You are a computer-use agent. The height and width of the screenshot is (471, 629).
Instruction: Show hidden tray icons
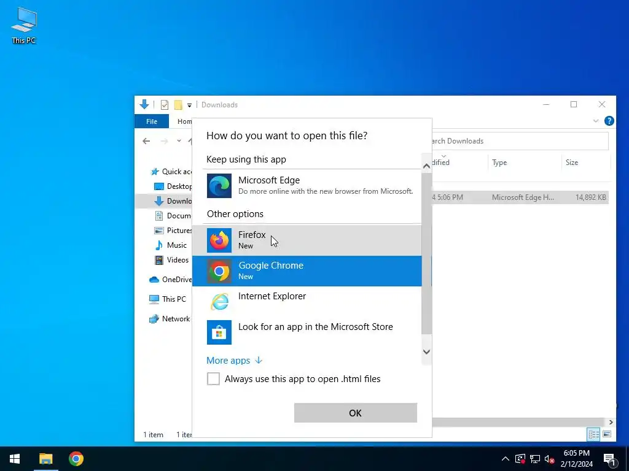pyautogui.click(x=506, y=459)
